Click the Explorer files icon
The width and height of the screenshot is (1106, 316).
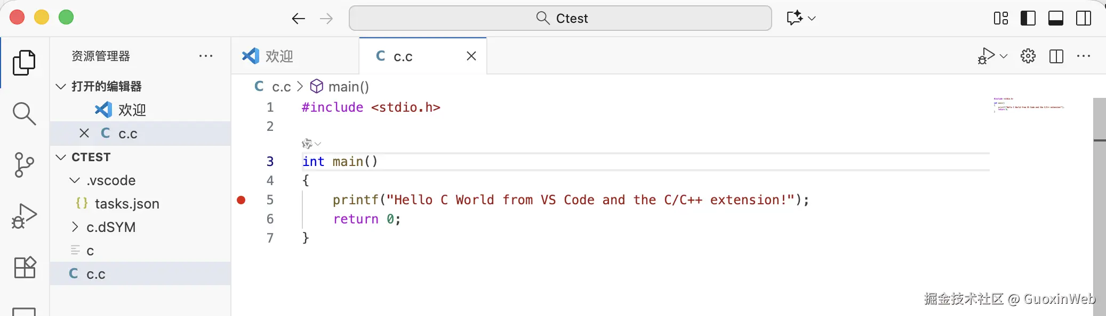point(24,63)
